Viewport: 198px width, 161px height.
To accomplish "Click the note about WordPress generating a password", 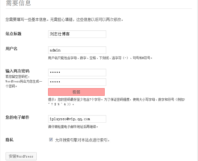I will (24, 82).
